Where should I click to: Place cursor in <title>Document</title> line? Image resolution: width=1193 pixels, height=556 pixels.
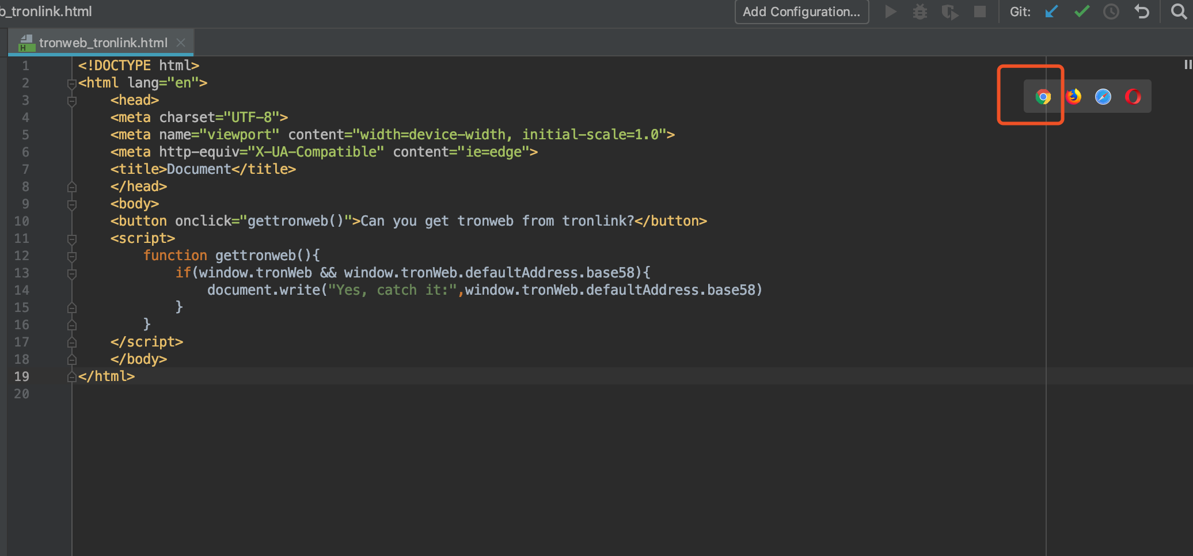tap(203, 169)
